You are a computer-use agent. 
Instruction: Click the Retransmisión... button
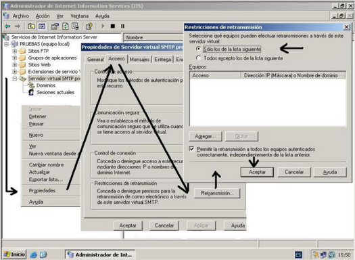point(217,193)
